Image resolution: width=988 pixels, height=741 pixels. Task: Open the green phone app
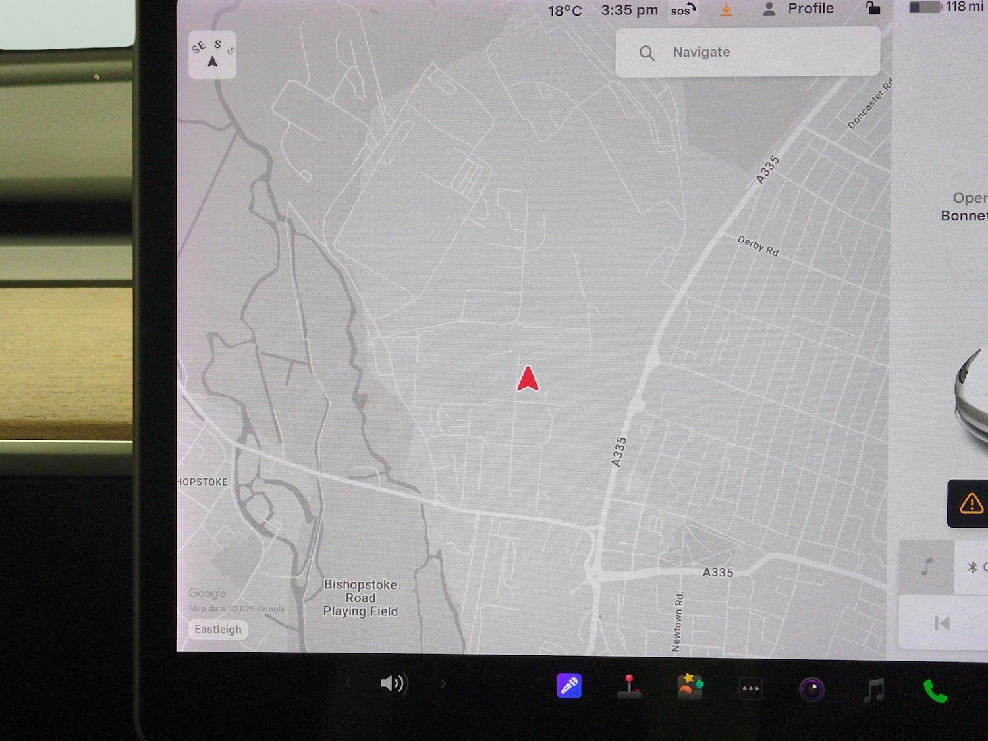[x=935, y=691]
